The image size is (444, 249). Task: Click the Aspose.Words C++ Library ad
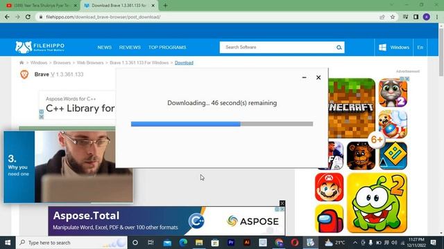[77, 105]
